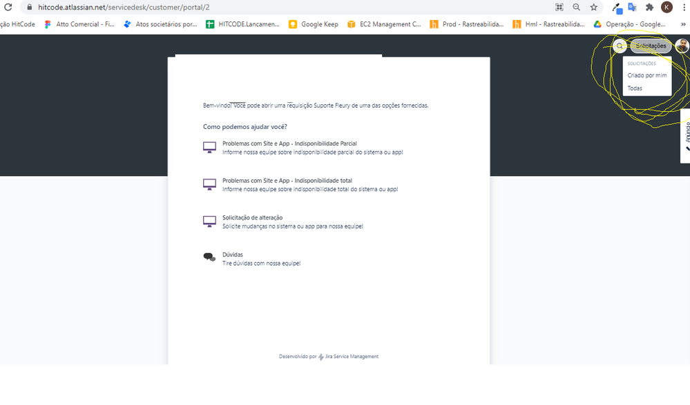Open the Google Translate extension icon

click(x=633, y=7)
